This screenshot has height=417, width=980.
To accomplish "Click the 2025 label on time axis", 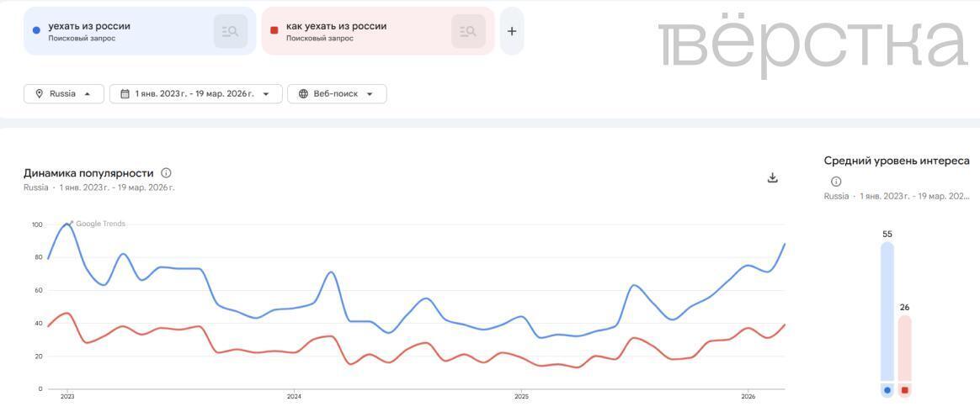I will pyautogui.click(x=521, y=396).
